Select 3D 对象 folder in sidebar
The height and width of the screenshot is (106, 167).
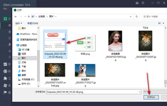pyautogui.click(x=25, y=50)
